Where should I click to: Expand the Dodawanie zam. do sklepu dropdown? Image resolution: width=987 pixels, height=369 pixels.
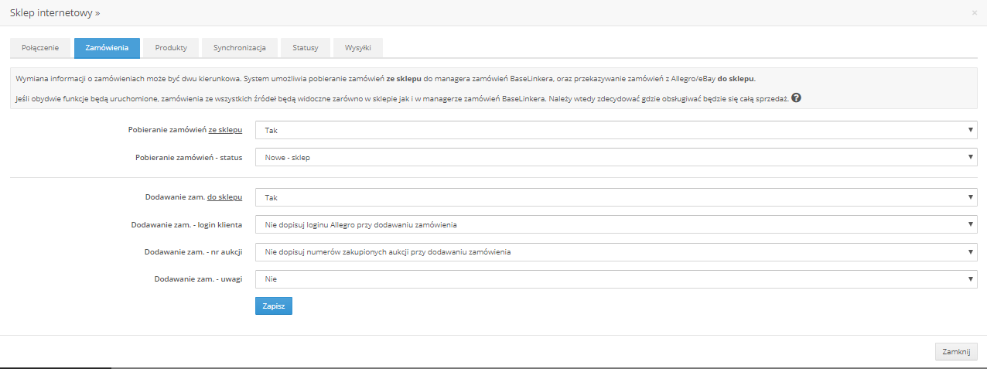[x=616, y=197]
